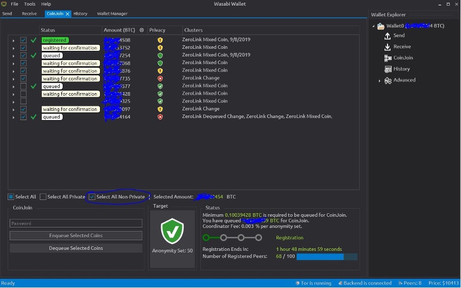This screenshot has width=461, height=288.
Task: Expand the Advanced tree node
Action: pos(379,81)
